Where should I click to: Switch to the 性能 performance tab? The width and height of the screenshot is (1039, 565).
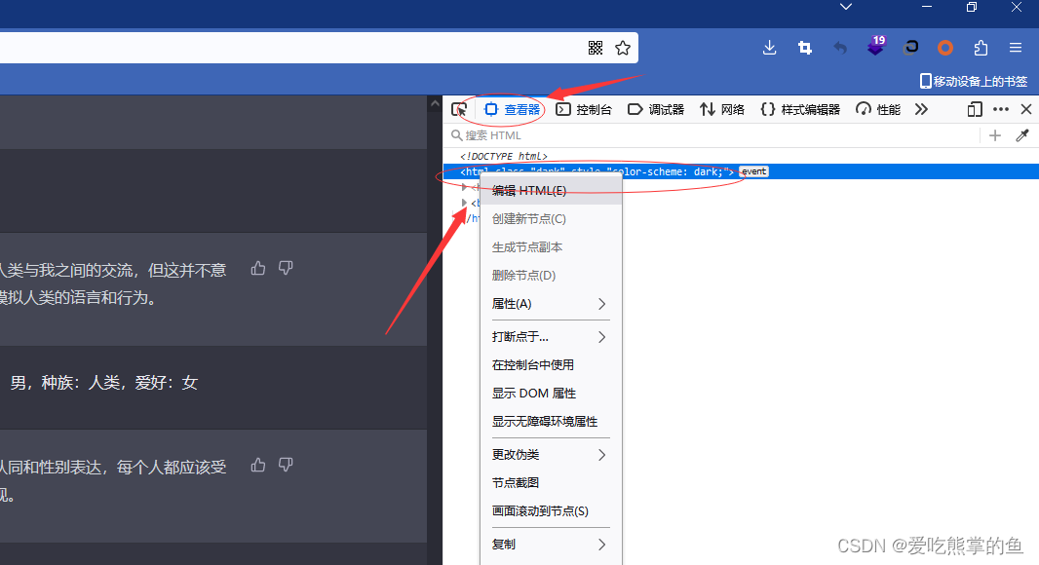pos(878,109)
